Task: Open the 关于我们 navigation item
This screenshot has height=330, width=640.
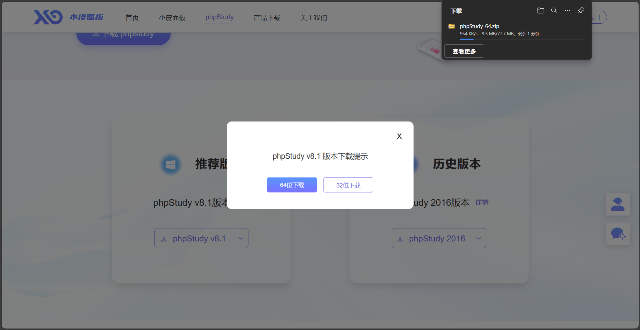Action: (313, 18)
